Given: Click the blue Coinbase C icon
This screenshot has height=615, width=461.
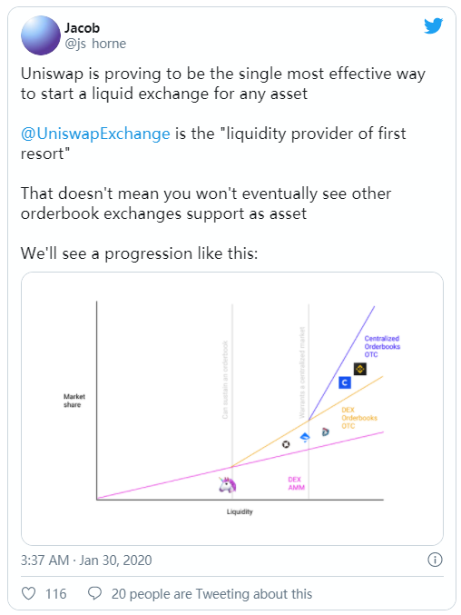Looking at the screenshot, I should [x=345, y=382].
